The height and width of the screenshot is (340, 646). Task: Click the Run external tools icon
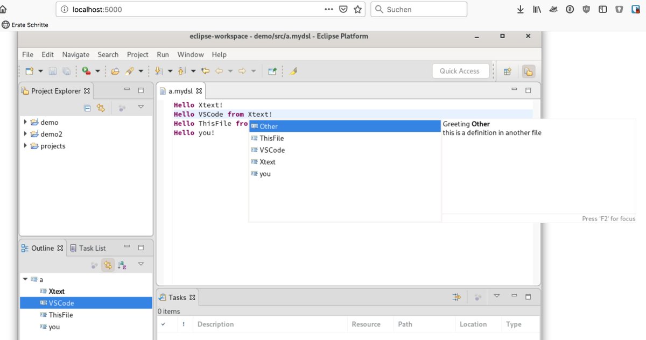pyautogui.click(x=86, y=71)
